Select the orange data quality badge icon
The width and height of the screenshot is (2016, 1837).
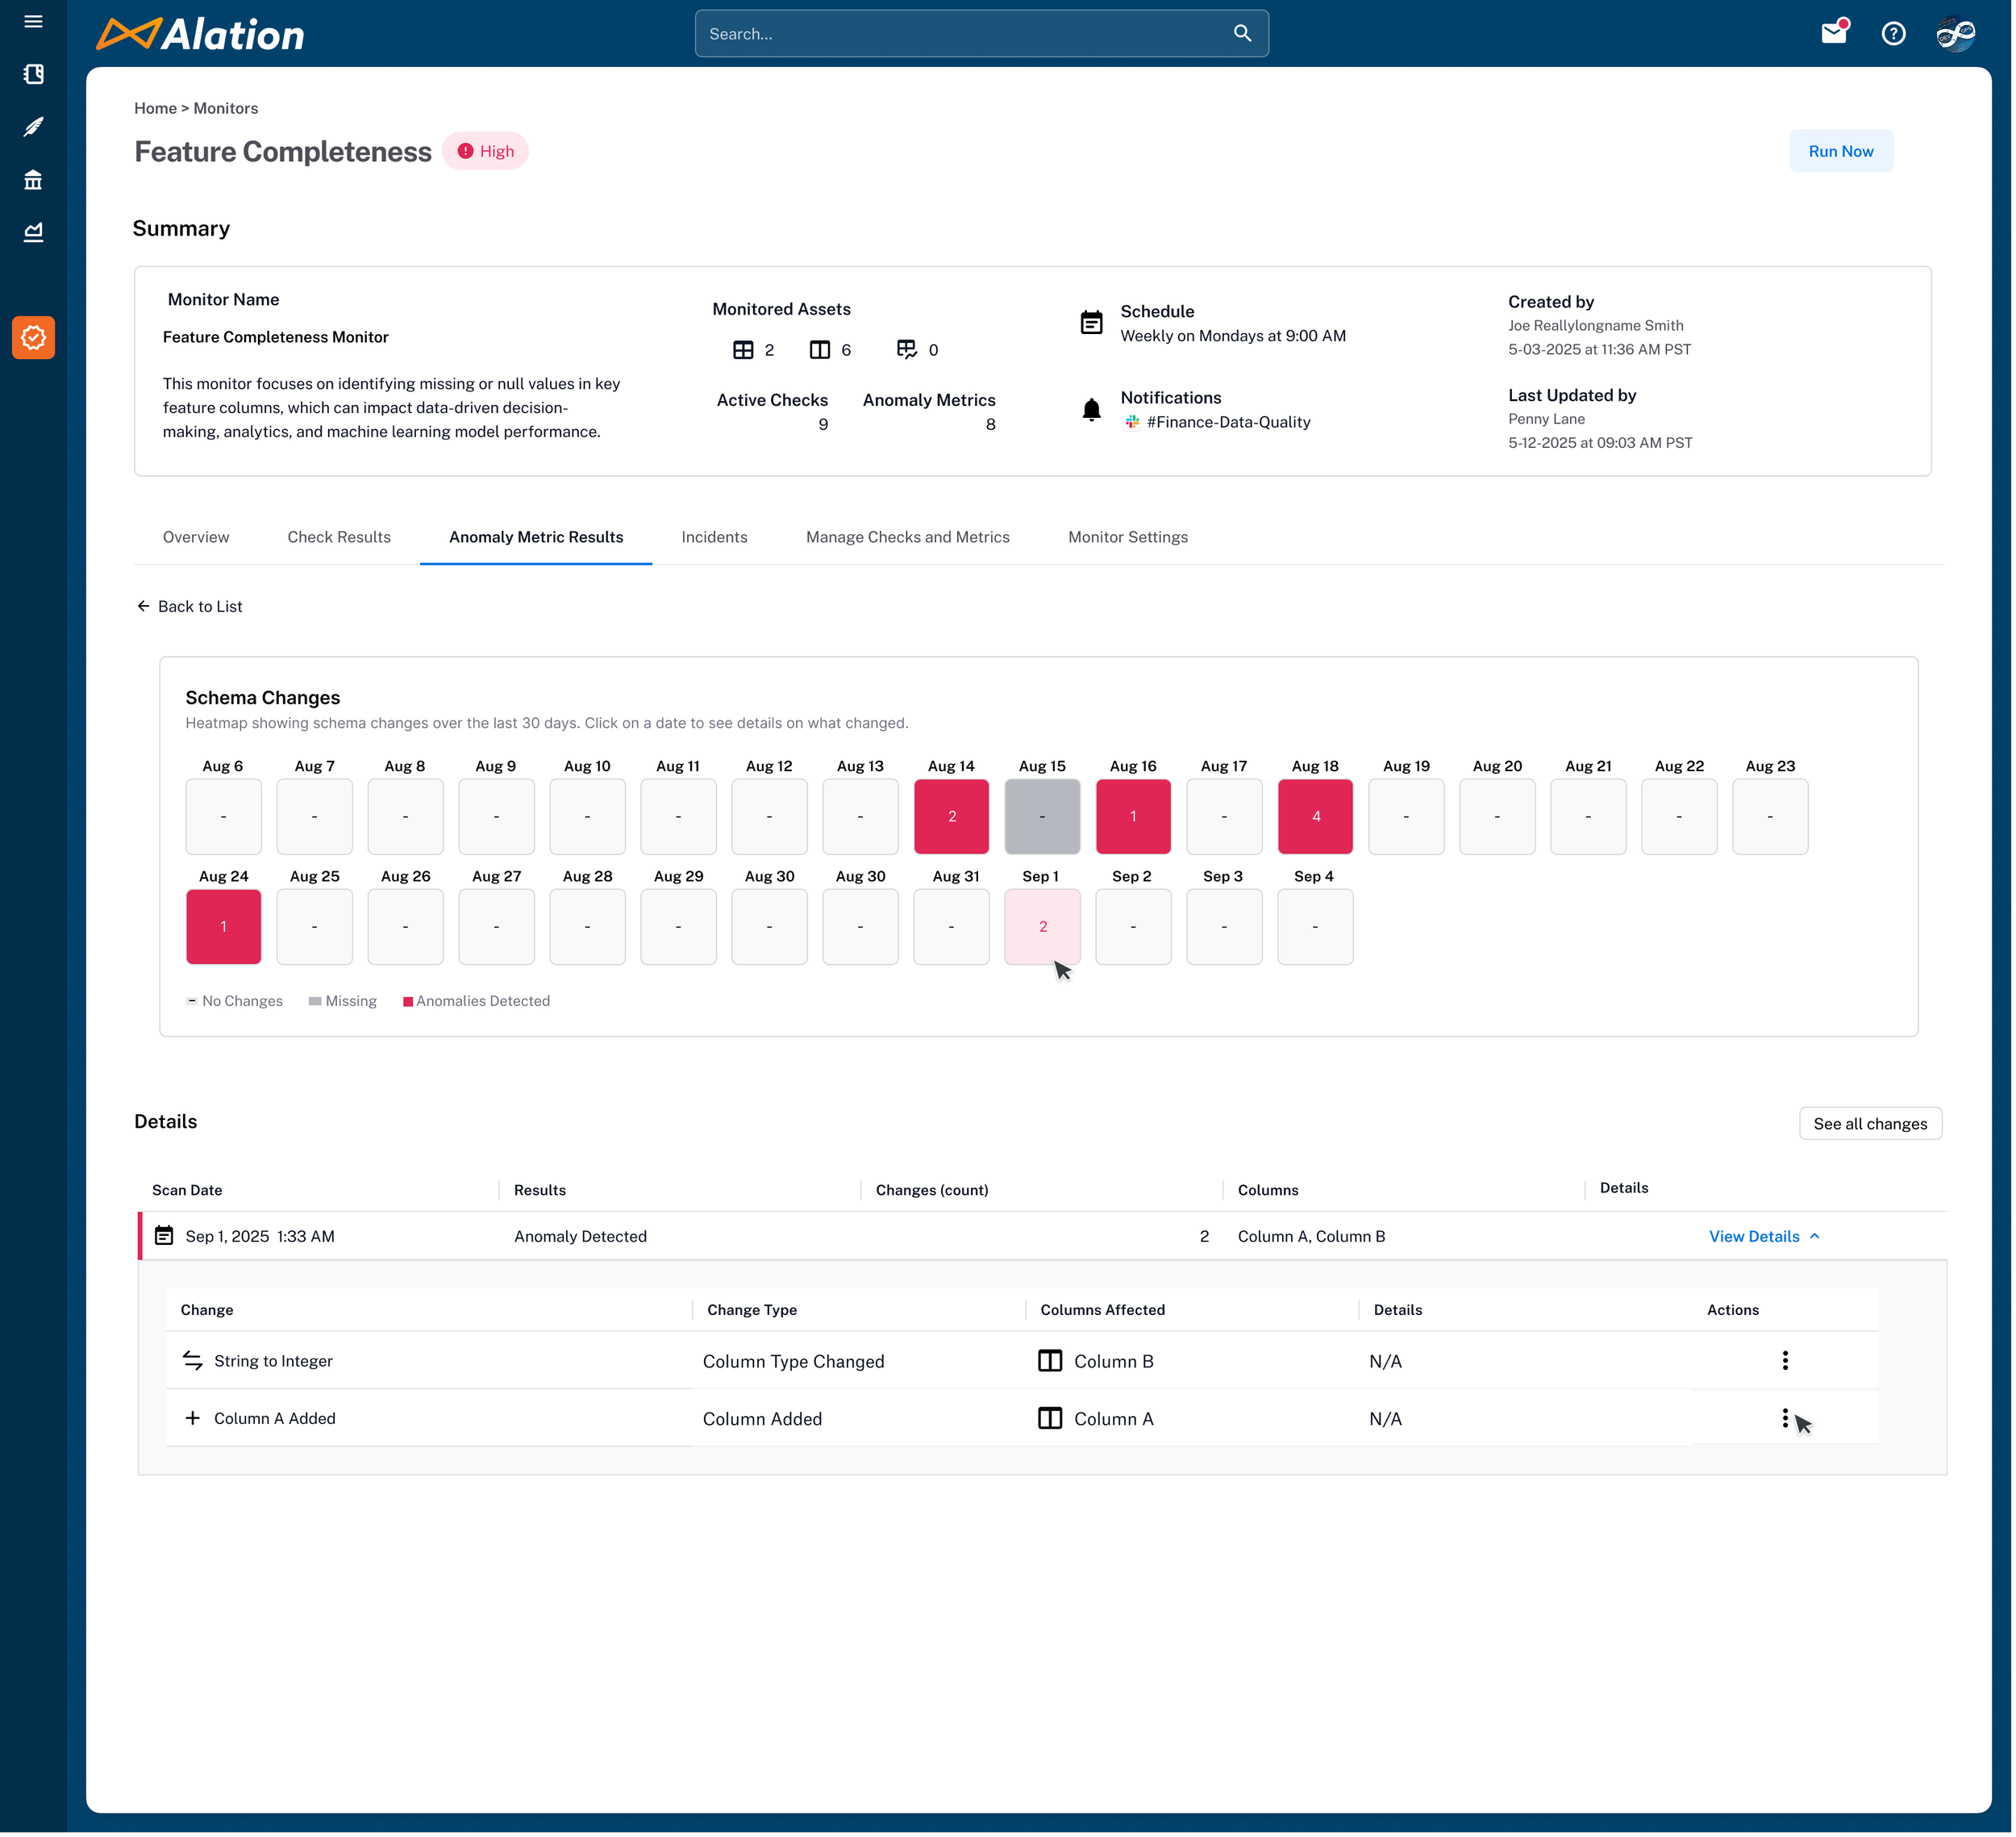[x=33, y=338]
